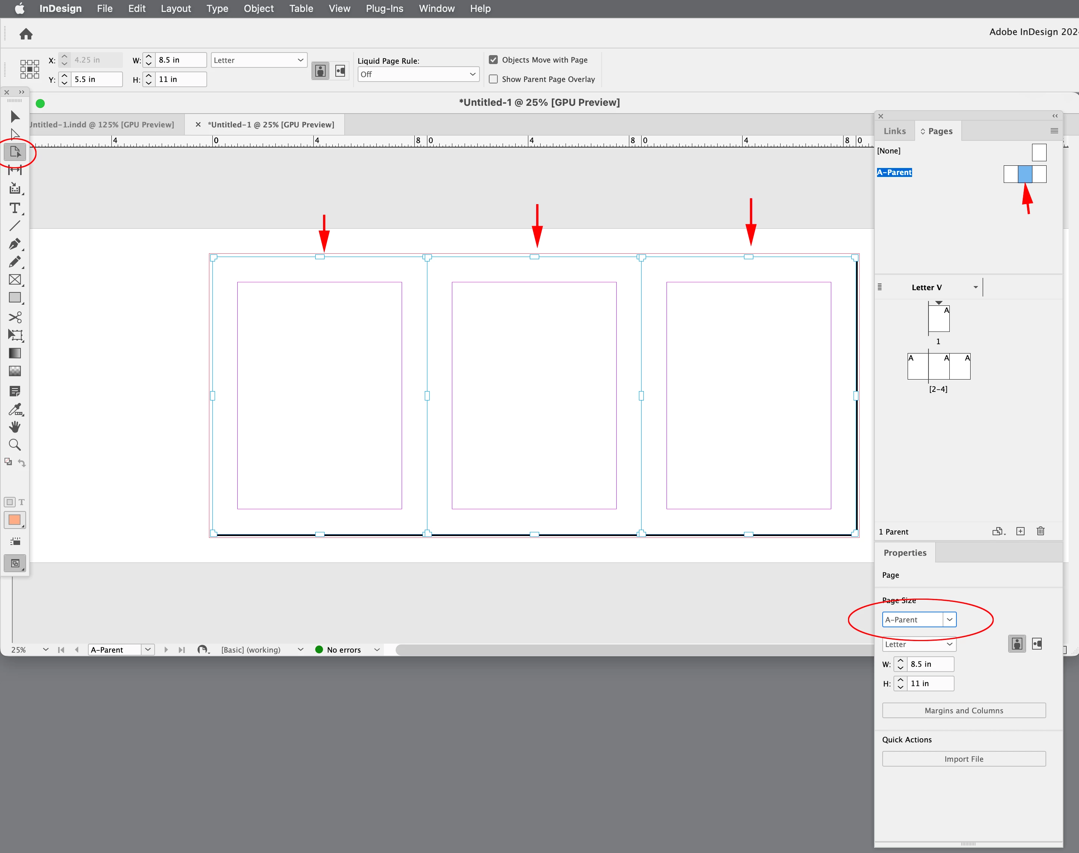This screenshot has width=1079, height=853.
Task: Select the Pen tool
Action: tap(15, 244)
